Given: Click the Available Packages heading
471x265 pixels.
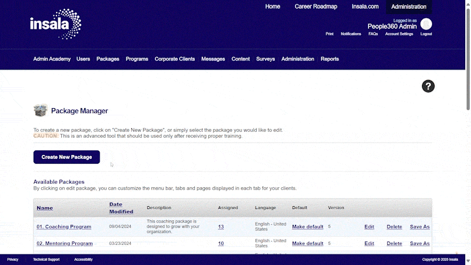Looking at the screenshot, I should 59,182.
